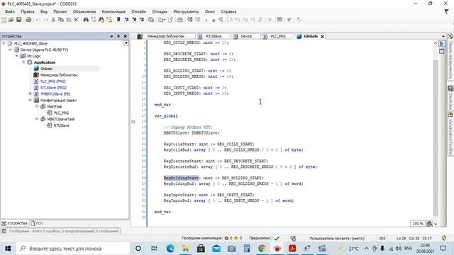This screenshot has width=454, height=255.
Task: Collapse the Plc Logic node
Action: pos(17,56)
